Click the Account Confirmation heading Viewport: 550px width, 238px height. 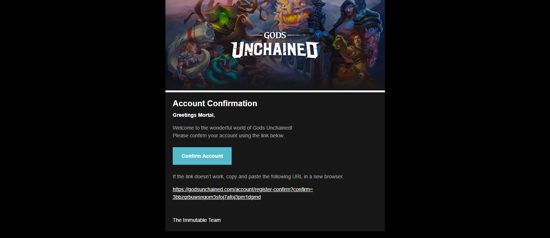click(215, 104)
